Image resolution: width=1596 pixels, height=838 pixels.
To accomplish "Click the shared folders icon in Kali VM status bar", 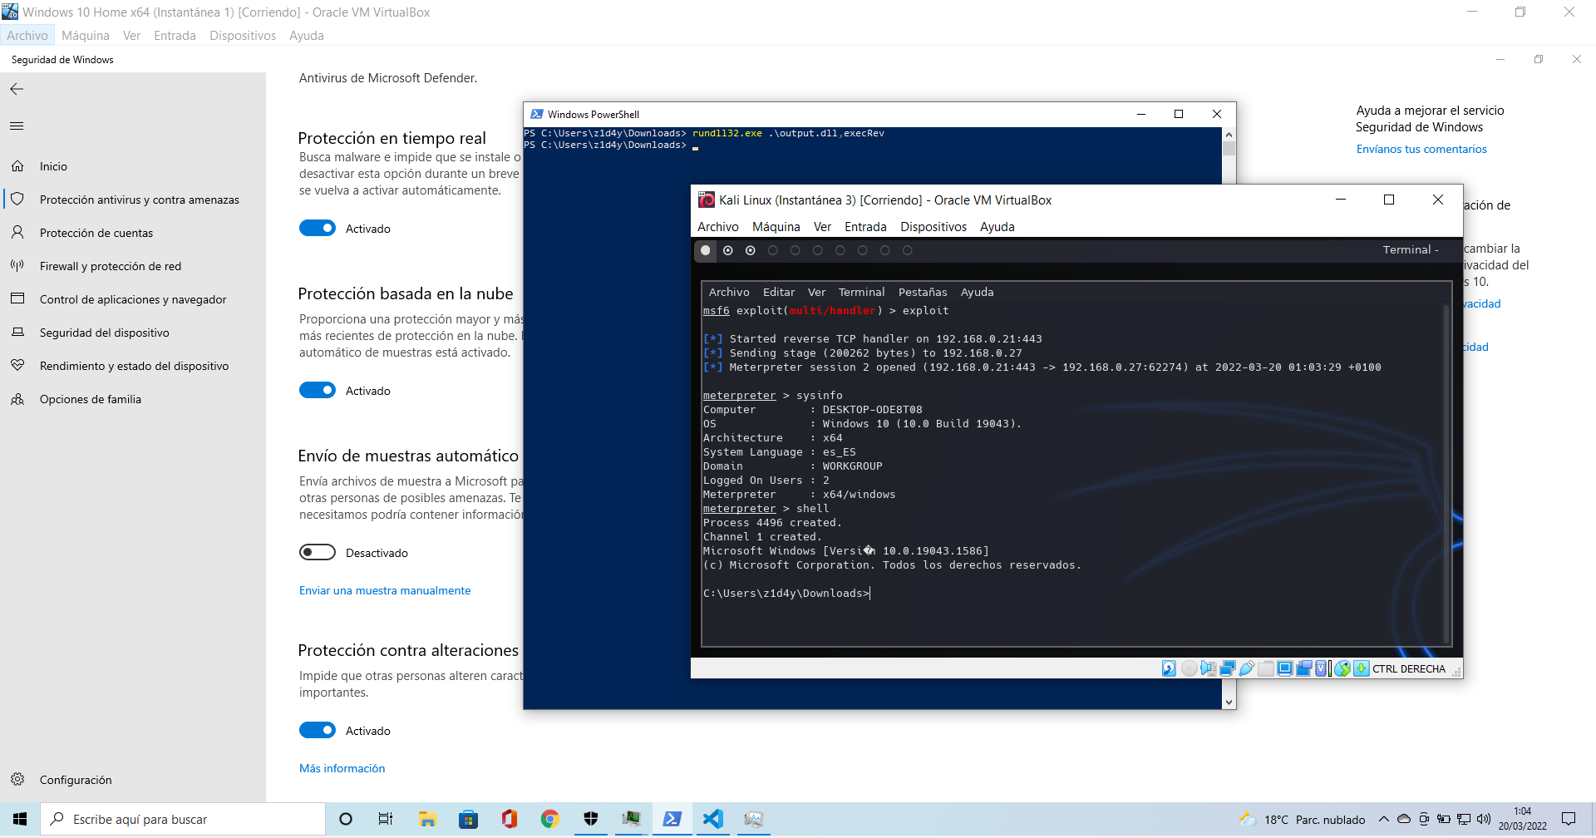I will [1266, 668].
